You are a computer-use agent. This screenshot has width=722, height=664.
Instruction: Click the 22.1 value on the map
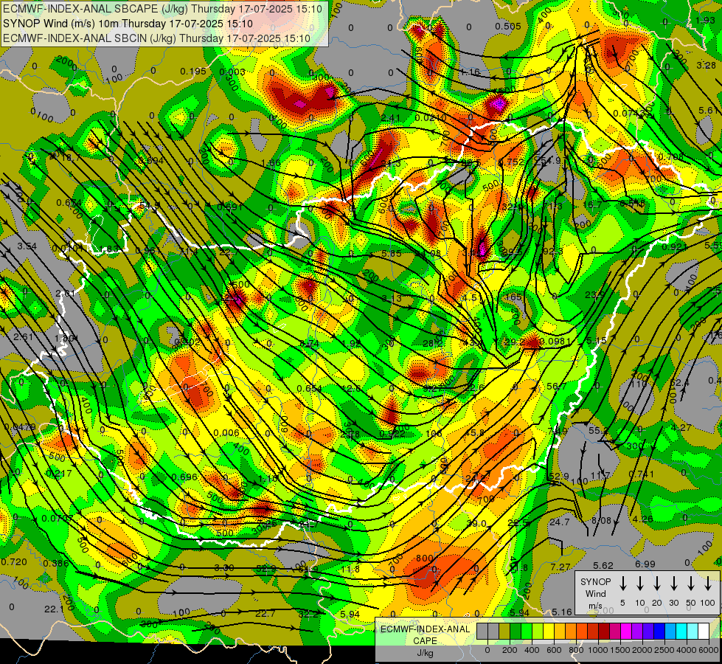[x=54, y=609]
